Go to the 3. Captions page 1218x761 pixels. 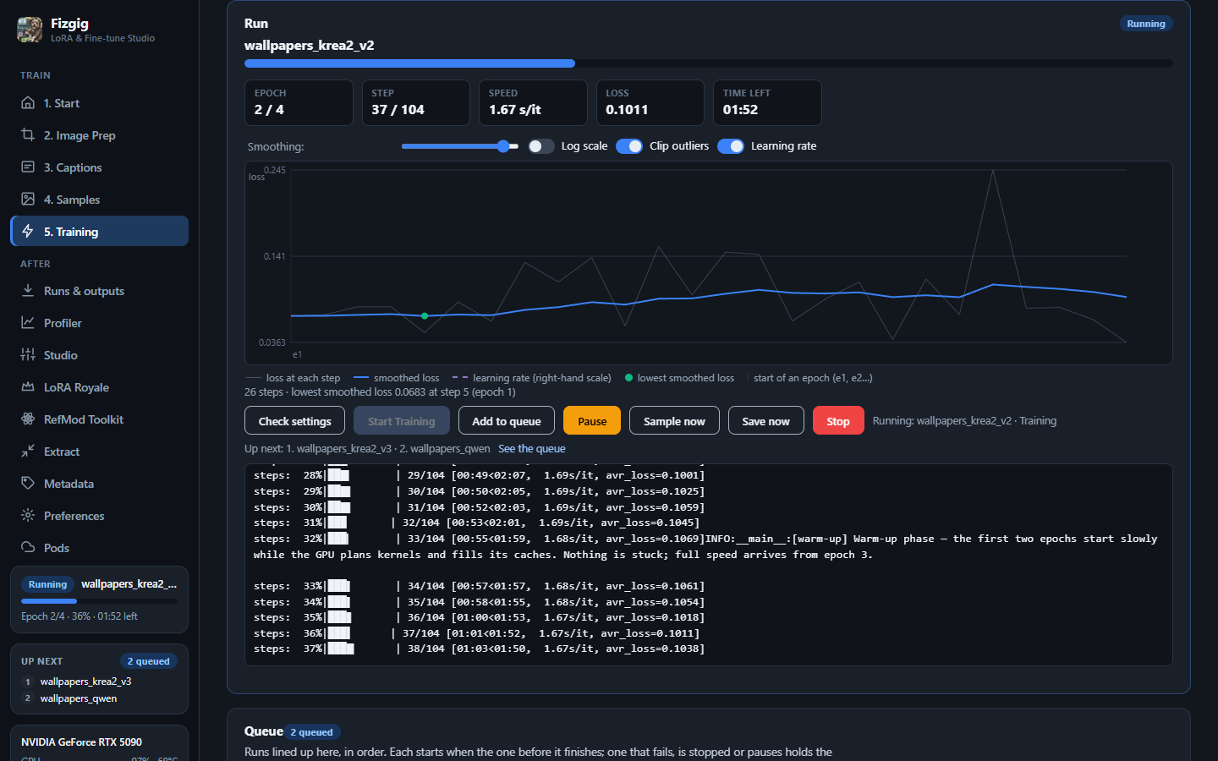pos(99,167)
